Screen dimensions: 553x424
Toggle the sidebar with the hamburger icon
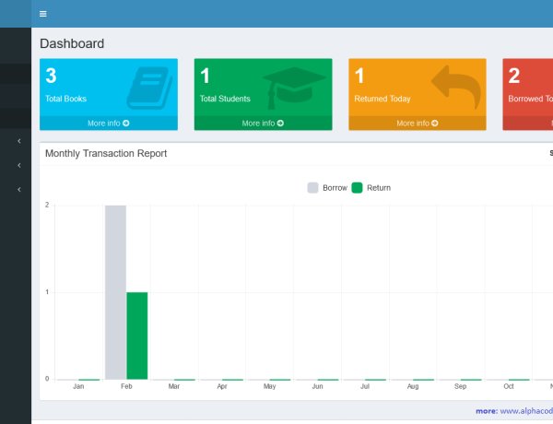tap(43, 14)
